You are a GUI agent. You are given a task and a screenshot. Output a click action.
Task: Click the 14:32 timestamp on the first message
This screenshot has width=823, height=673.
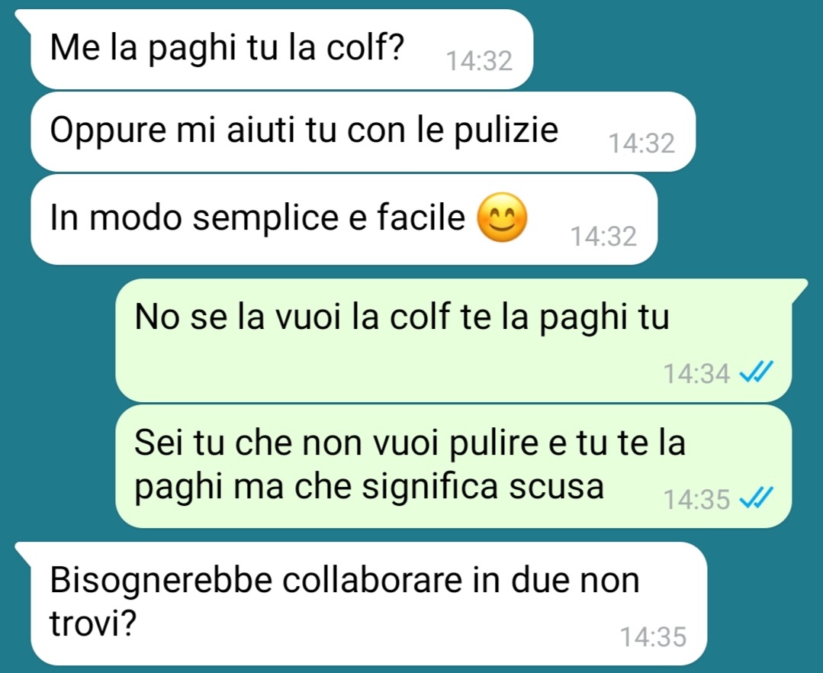(479, 61)
